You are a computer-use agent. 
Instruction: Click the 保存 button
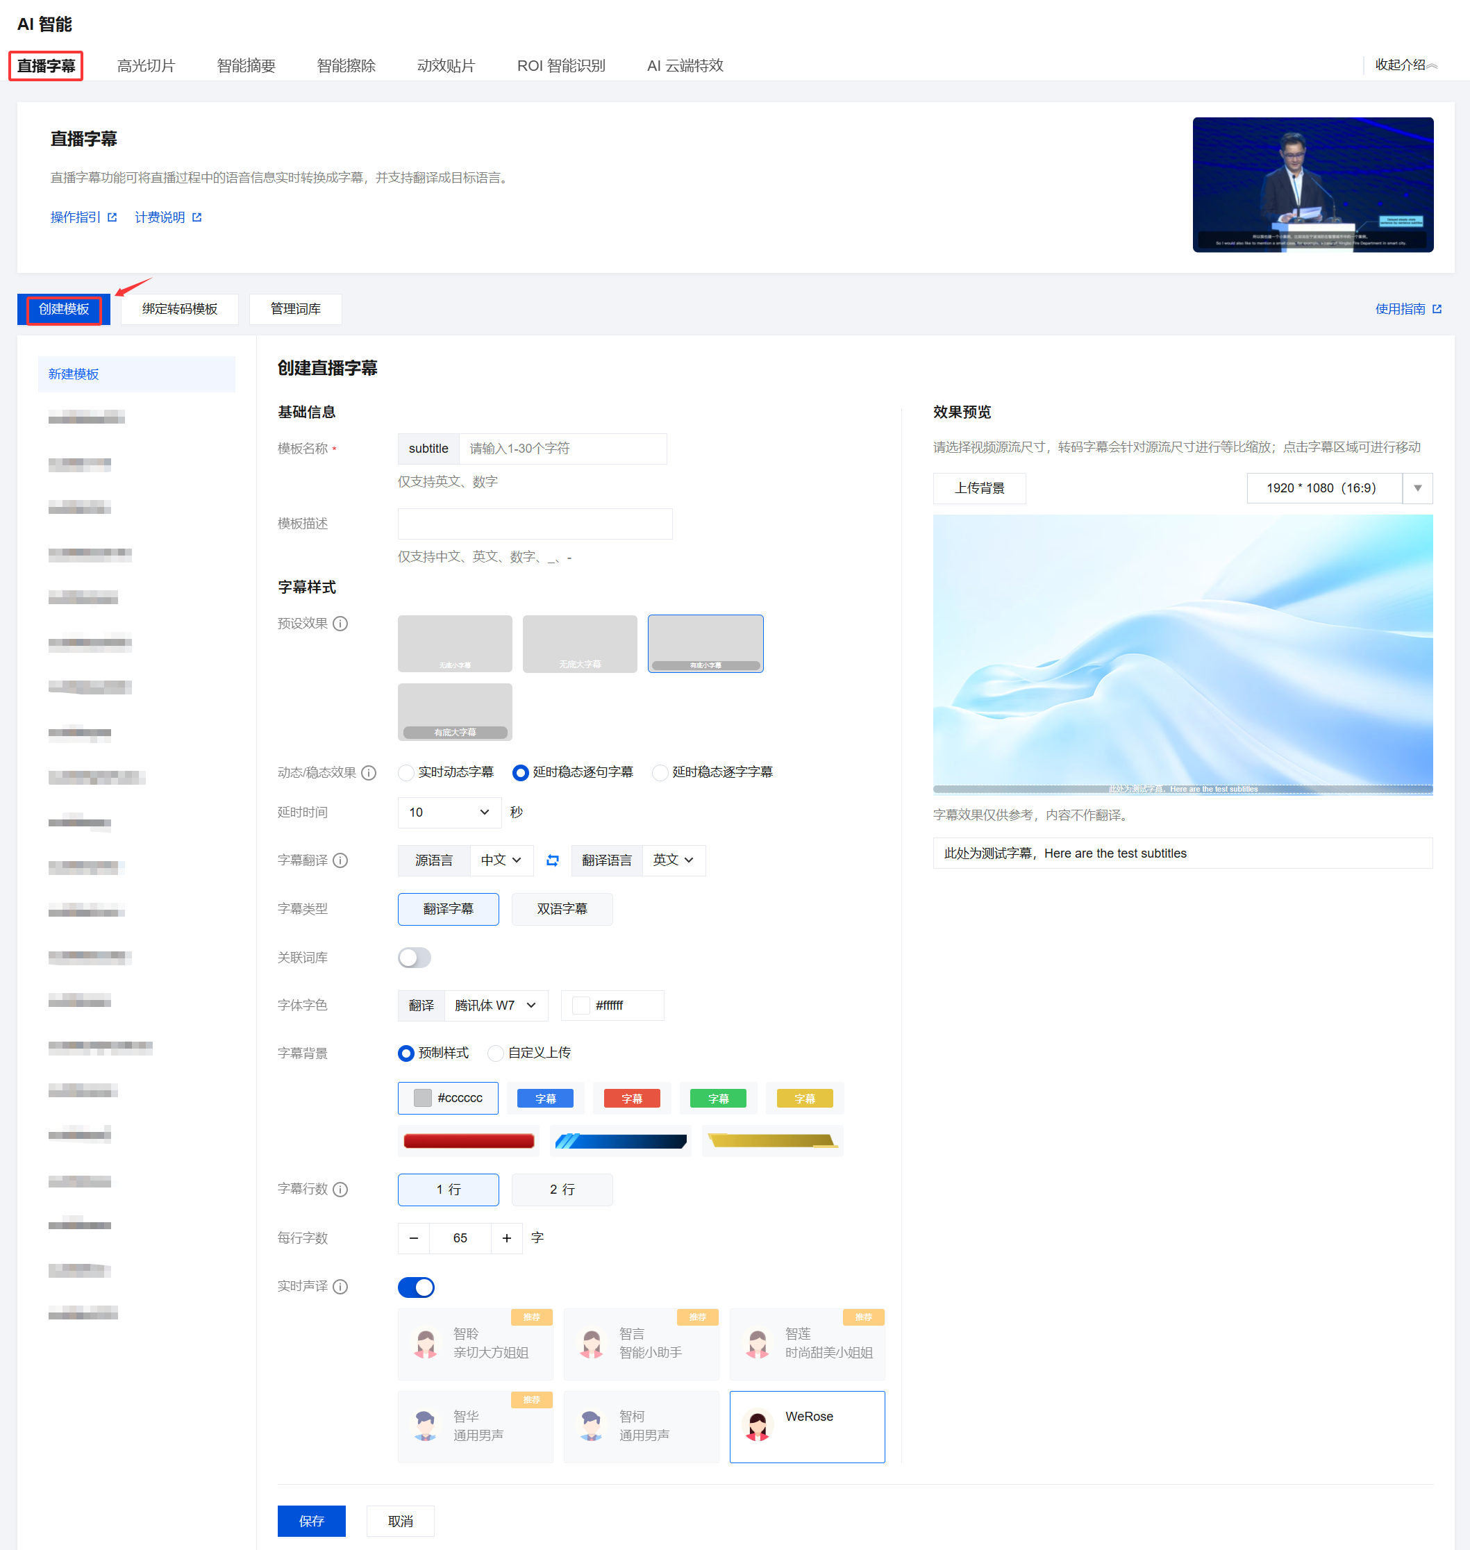click(x=311, y=1520)
